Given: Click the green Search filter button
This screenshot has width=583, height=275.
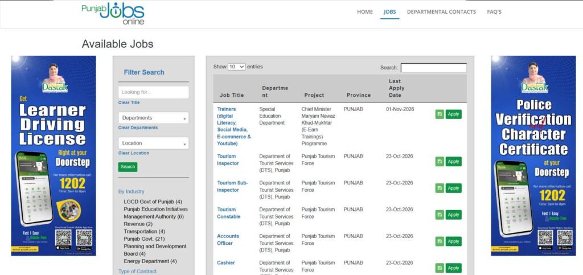Looking at the screenshot, I should (128, 167).
